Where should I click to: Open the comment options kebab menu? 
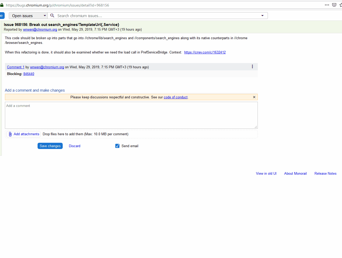coord(252,66)
